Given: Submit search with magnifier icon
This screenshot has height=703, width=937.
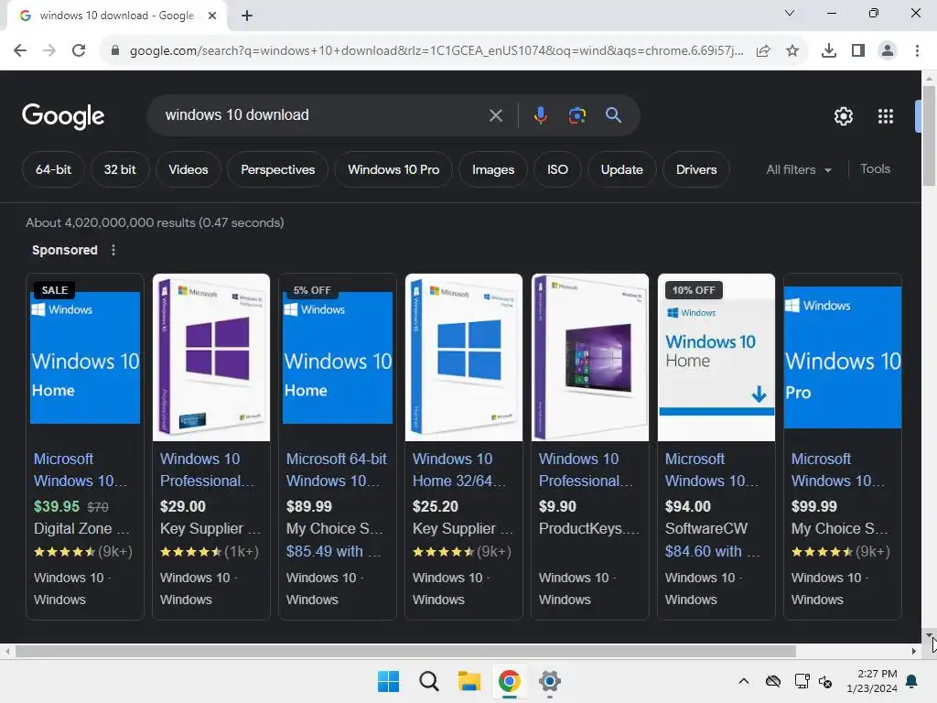Looking at the screenshot, I should [x=613, y=114].
